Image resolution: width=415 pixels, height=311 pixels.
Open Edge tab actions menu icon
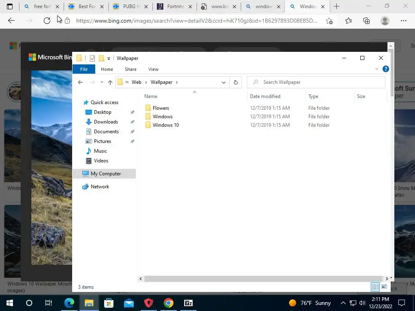pos(10,6)
